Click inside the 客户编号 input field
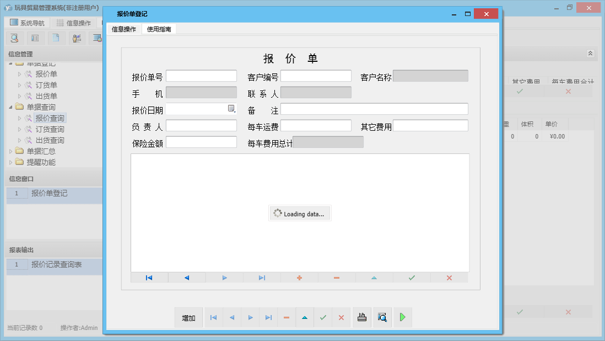Screen dimensions: 605x341 click(x=316, y=76)
